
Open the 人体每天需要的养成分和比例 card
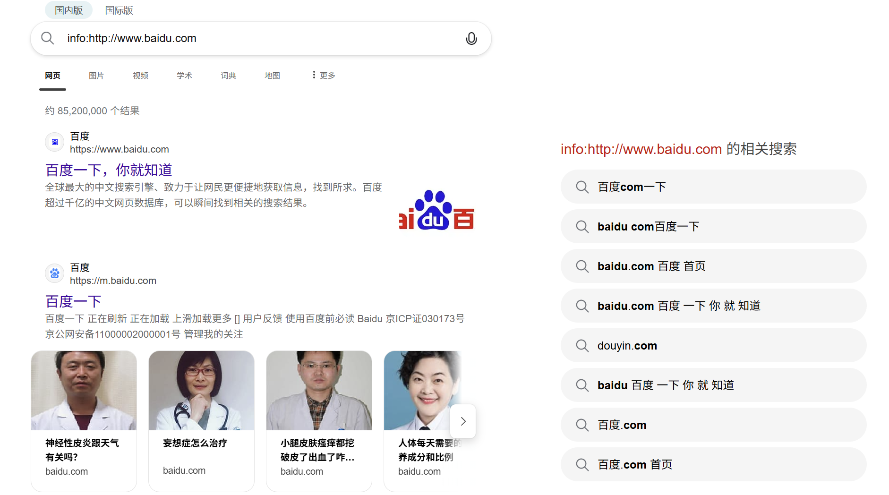tap(423, 421)
